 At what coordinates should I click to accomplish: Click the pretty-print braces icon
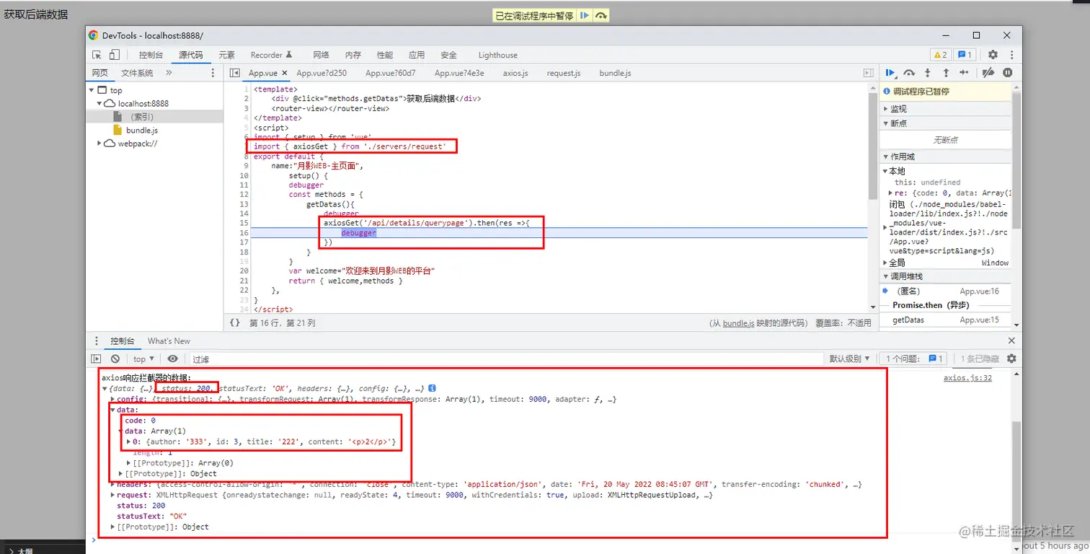coord(235,323)
